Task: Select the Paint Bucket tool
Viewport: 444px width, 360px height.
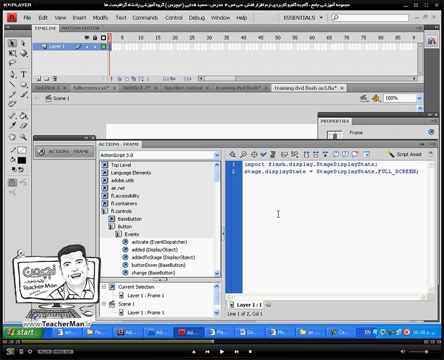Action: pyautogui.click(x=23, y=115)
